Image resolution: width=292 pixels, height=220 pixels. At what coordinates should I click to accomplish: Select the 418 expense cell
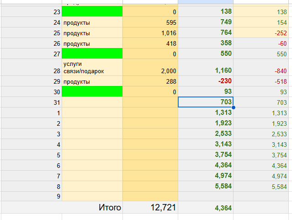click(150, 43)
